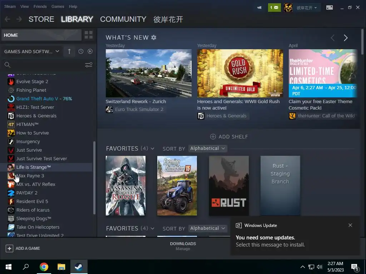
Task: Click ADD A GAME text
Action: (x=28, y=248)
